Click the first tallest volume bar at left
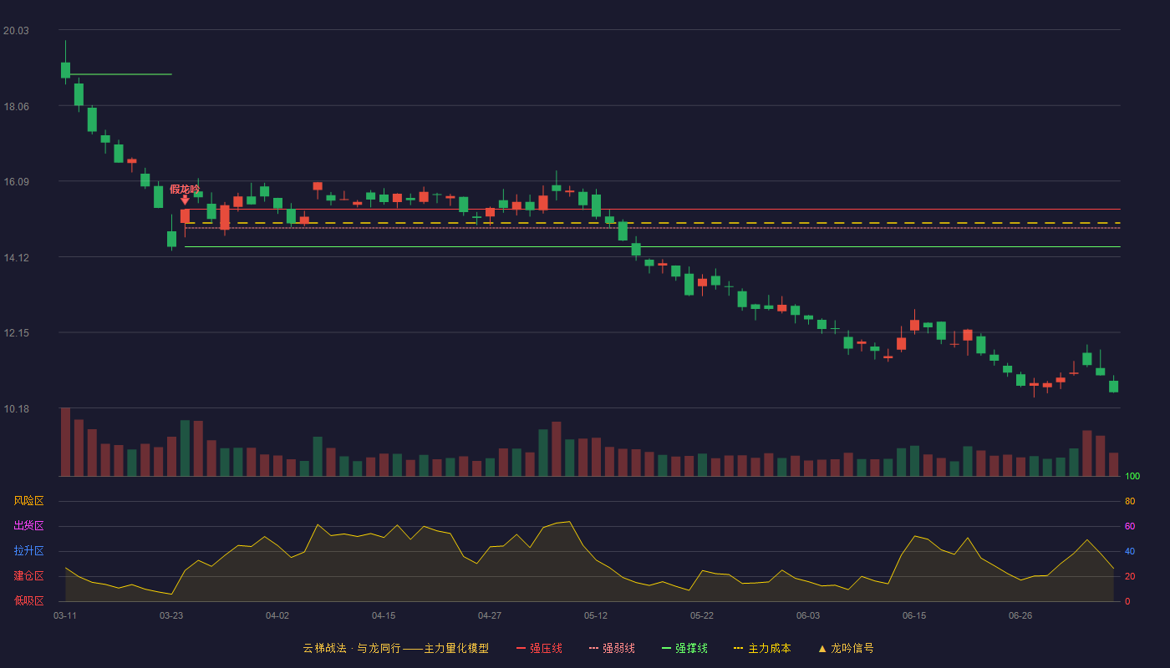Screen dimensions: 1170x668 65,442
